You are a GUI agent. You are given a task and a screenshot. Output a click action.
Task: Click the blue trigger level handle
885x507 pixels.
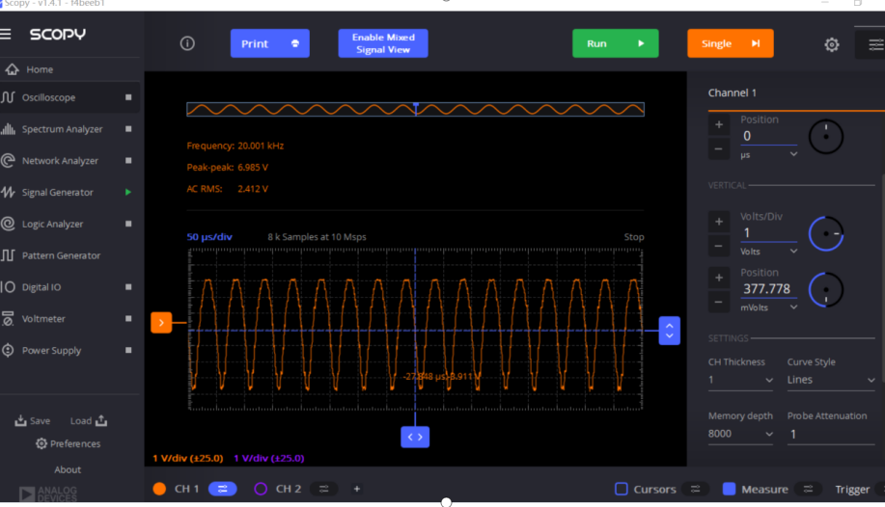(670, 331)
